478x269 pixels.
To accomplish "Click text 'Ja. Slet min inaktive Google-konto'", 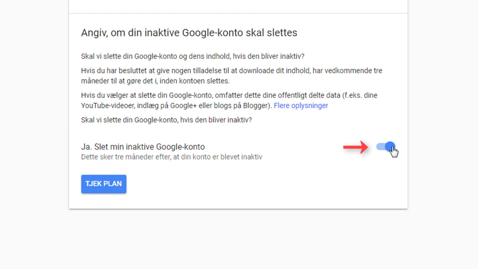I will click(x=143, y=147).
